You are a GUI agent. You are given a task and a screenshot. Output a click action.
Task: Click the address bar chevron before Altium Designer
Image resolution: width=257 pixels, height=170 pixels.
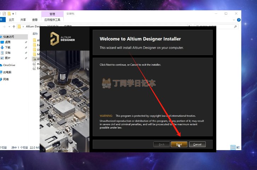click(x=23, y=27)
